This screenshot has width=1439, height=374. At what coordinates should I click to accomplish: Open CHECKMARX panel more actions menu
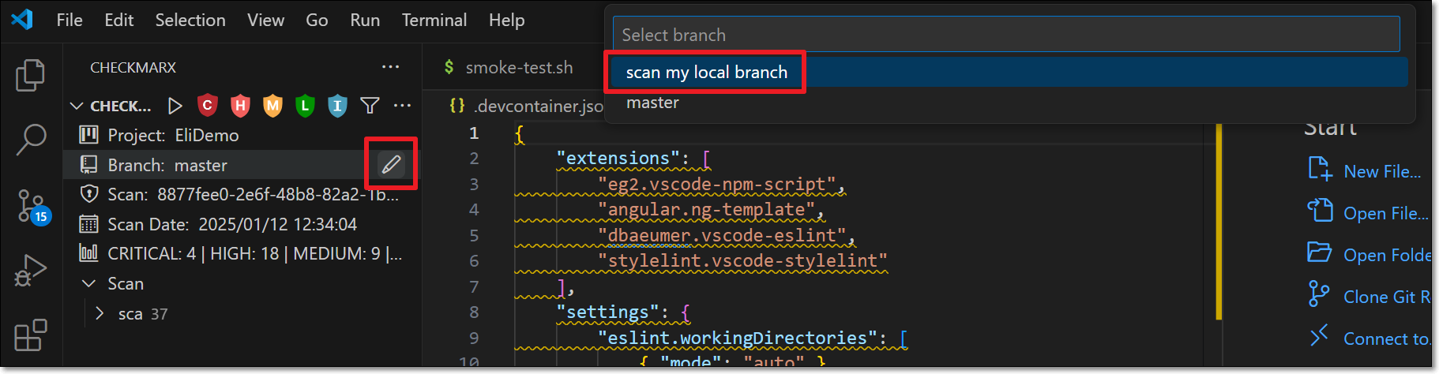(x=390, y=67)
